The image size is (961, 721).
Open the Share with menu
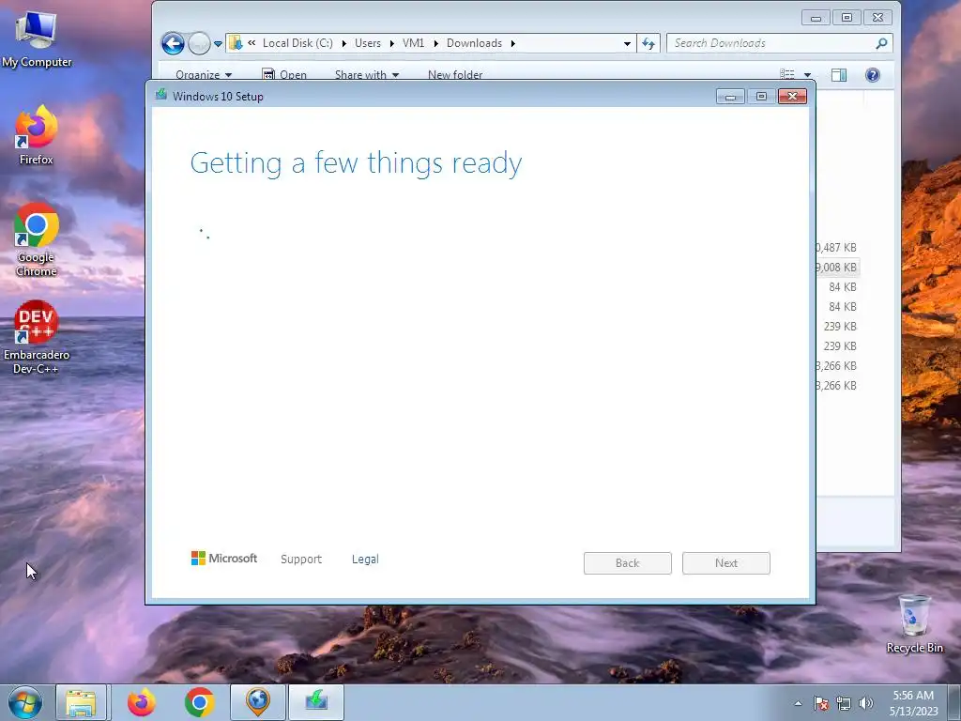tap(367, 75)
